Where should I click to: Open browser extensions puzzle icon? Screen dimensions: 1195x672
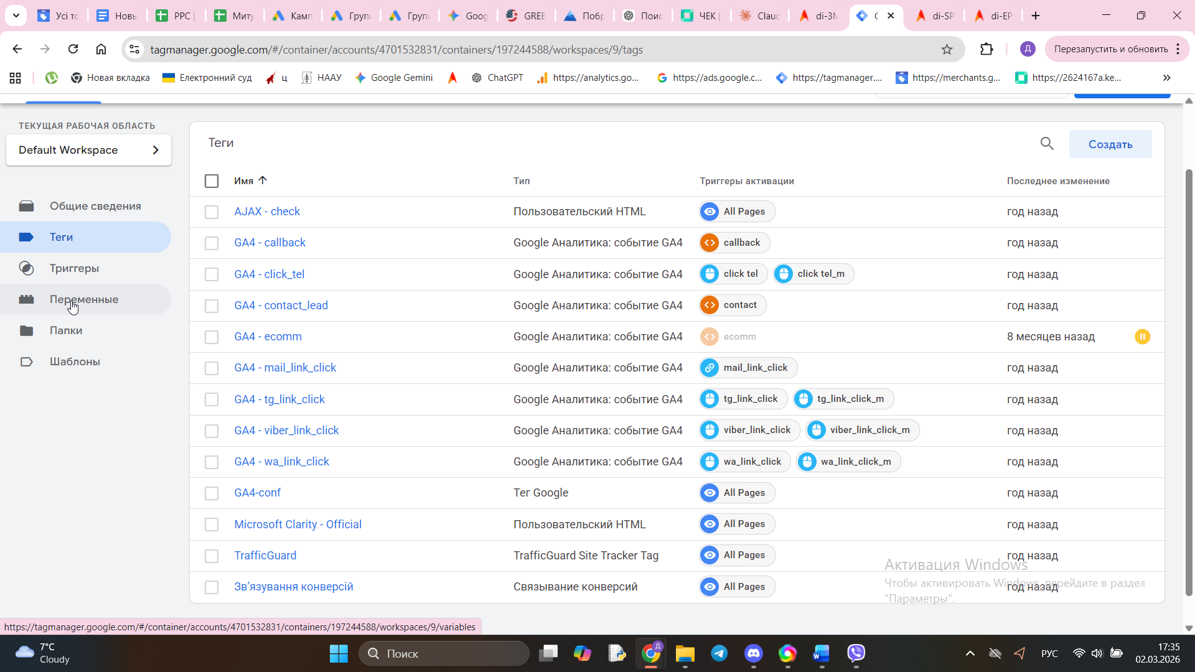(986, 49)
